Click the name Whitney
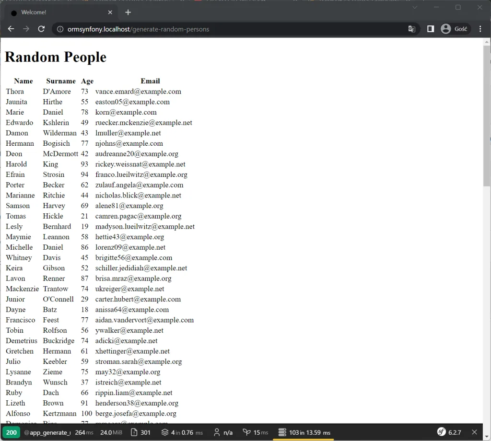The image size is (491, 441). (x=19, y=257)
